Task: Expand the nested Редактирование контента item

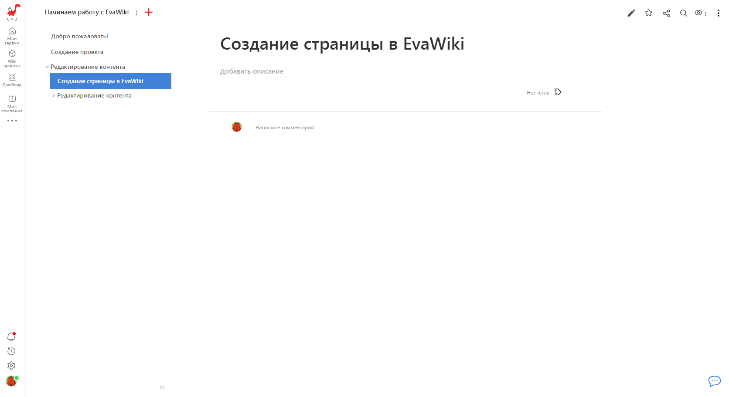Action: [x=54, y=95]
